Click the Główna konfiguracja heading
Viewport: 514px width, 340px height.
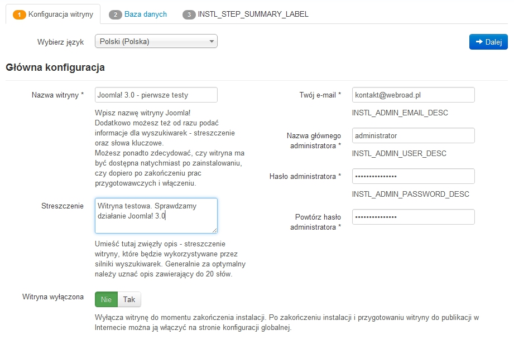coord(55,68)
